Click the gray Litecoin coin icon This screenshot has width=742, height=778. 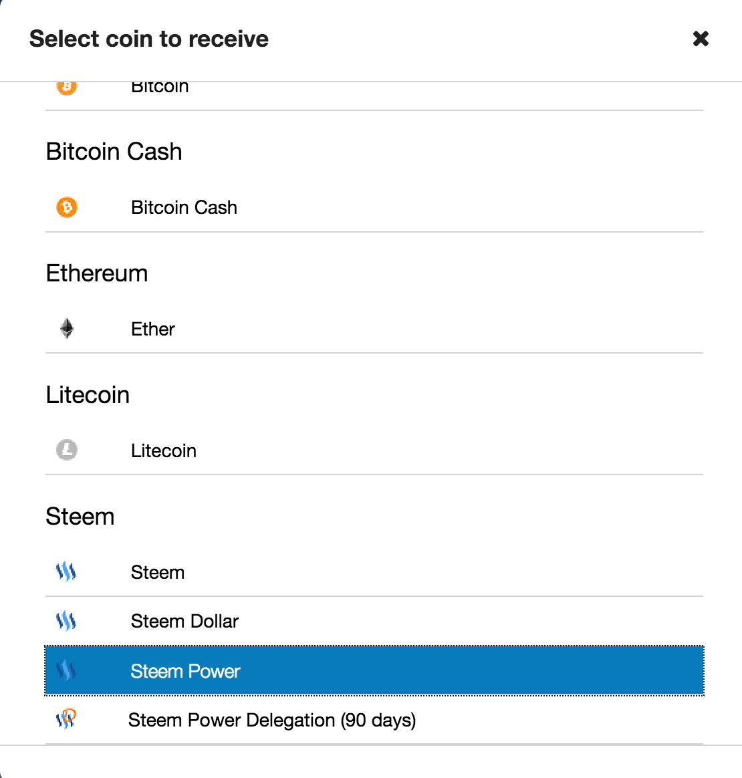click(x=67, y=450)
